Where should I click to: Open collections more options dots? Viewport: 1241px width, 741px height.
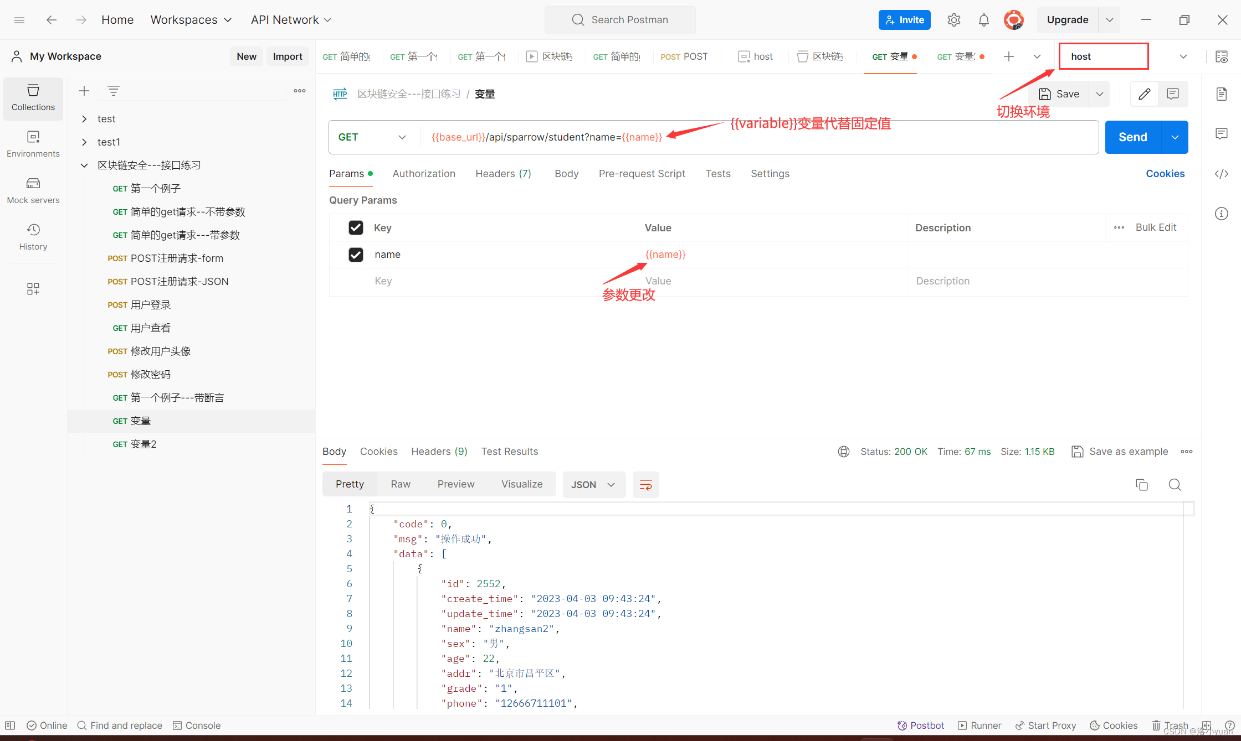click(300, 91)
